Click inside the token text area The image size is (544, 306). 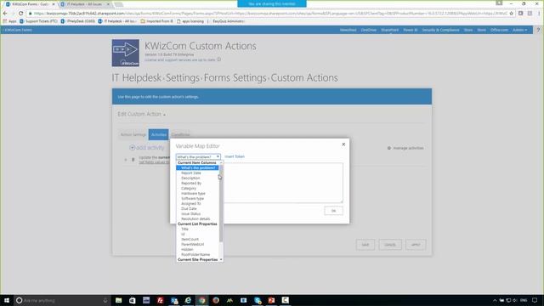[x=283, y=183]
